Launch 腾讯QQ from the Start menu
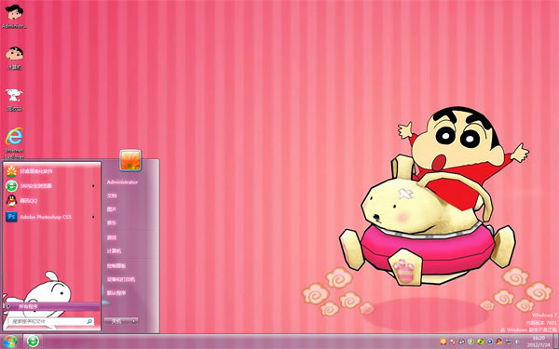The width and height of the screenshot is (559, 349). point(51,201)
